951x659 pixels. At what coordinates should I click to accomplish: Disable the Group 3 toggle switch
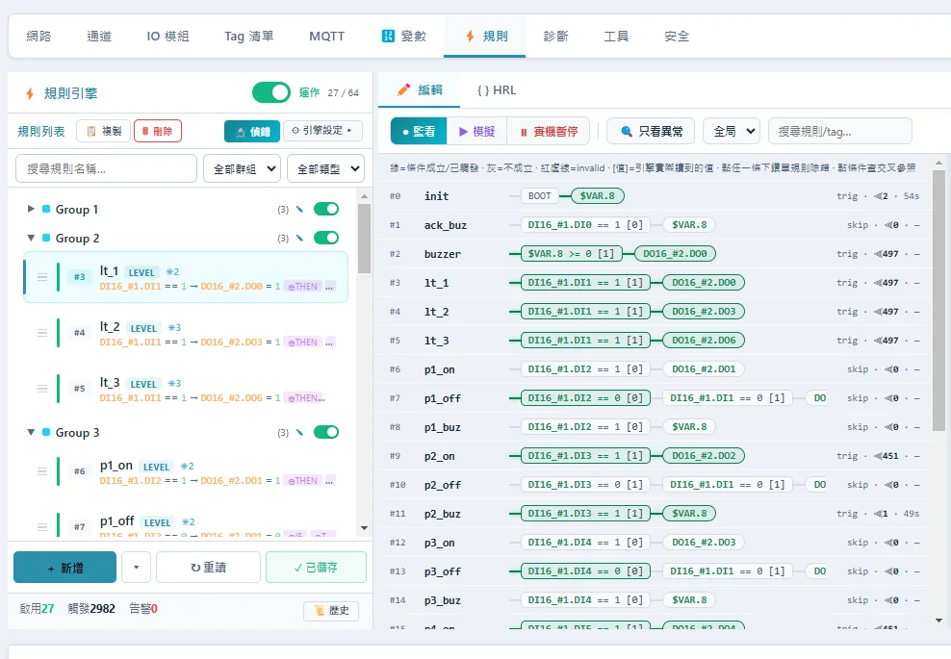click(326, 432)
